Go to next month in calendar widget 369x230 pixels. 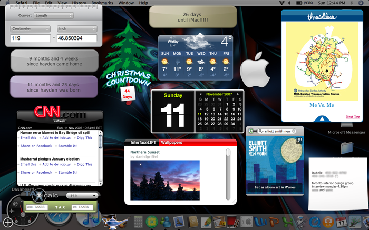[x=238, y=94]
